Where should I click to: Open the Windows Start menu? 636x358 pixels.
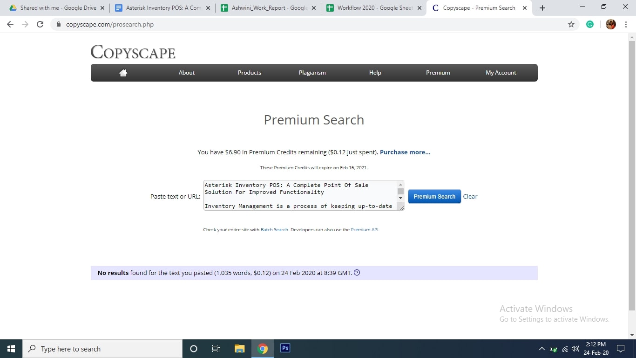click(x=11, y=349)
